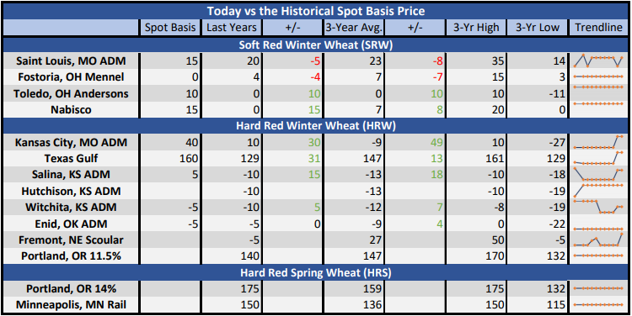Click the Salina, KS ADM trendline chart
632x316 pixels.
click(598, 175)
